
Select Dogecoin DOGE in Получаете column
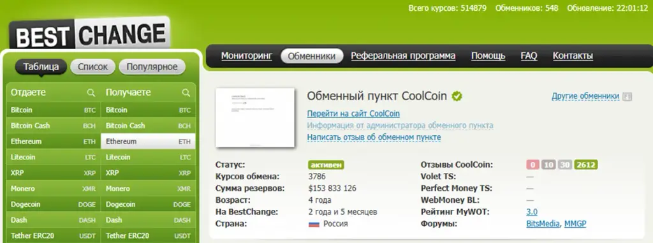(x=148, y=204)
